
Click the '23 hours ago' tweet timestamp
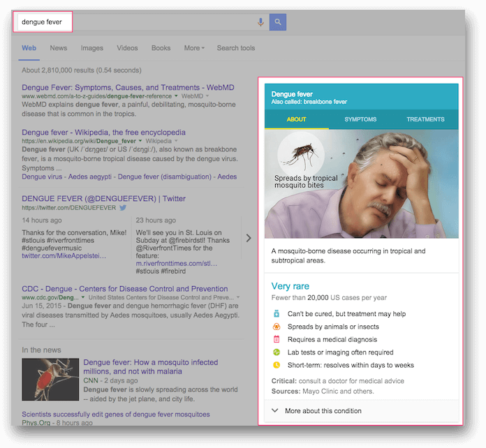156,221
